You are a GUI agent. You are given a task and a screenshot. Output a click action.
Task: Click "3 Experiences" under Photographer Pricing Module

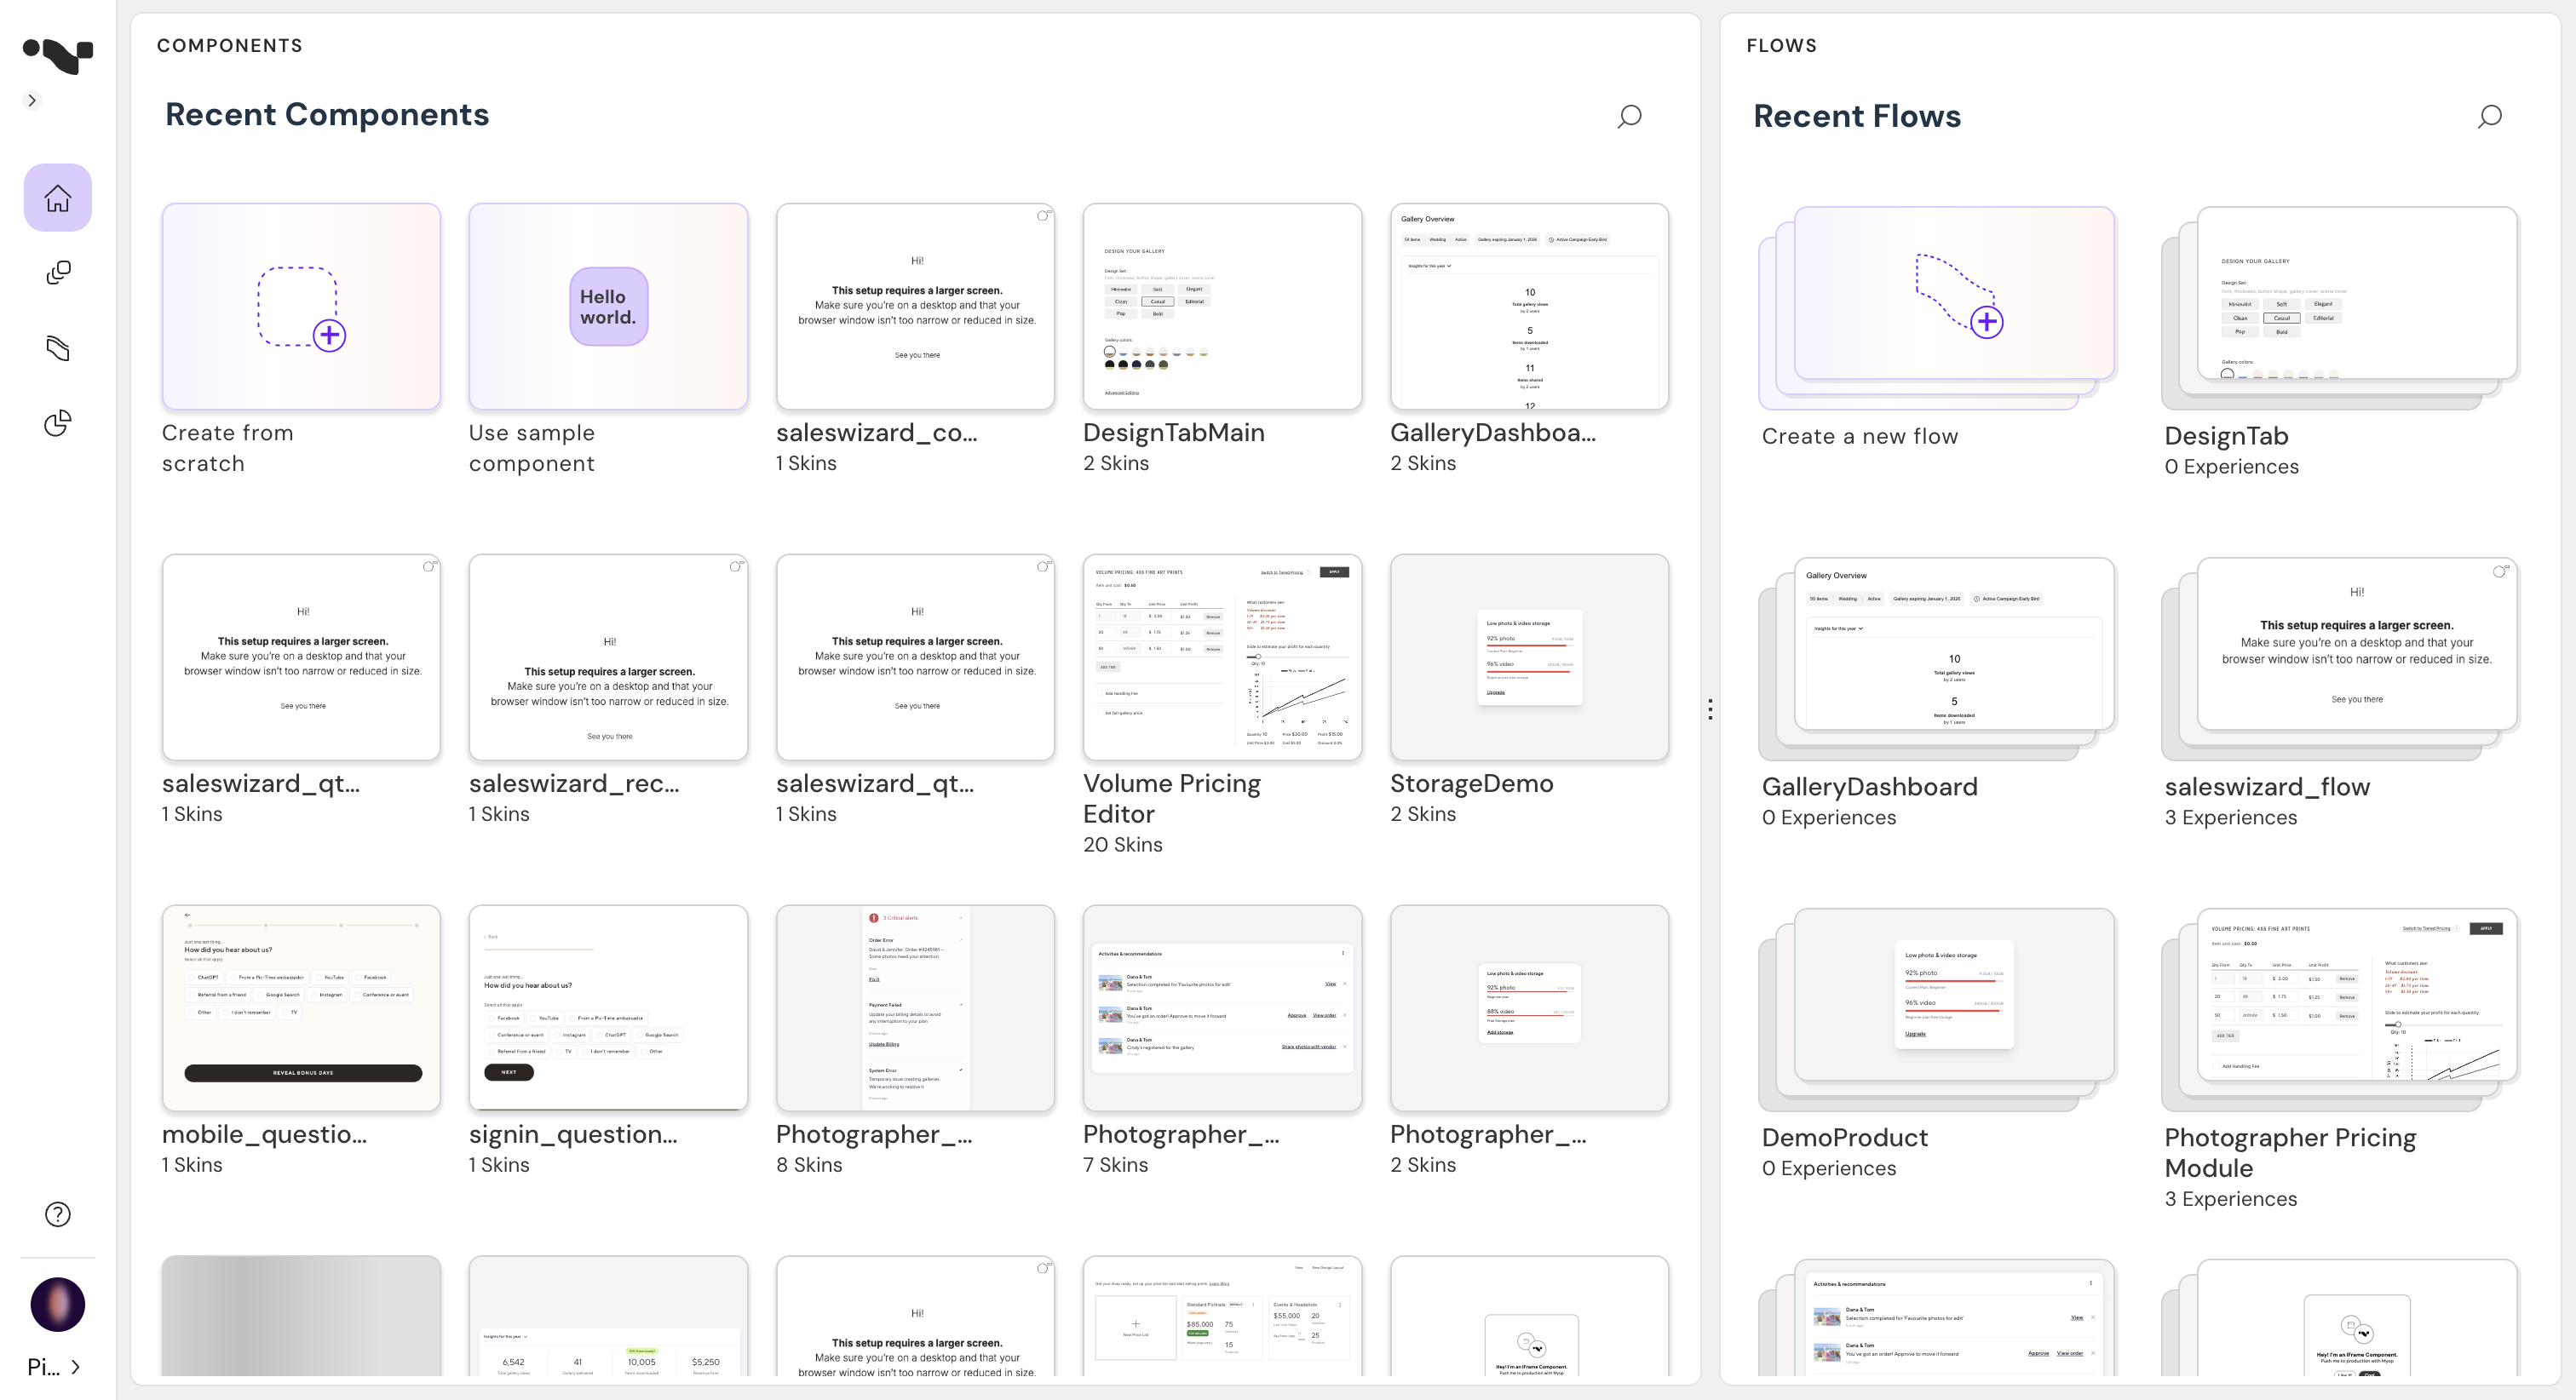[x=2231, y=1199]
